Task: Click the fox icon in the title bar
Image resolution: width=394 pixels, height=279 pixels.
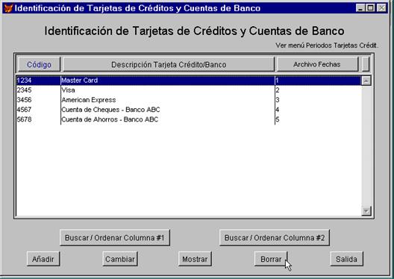Action: pos(8,8)
